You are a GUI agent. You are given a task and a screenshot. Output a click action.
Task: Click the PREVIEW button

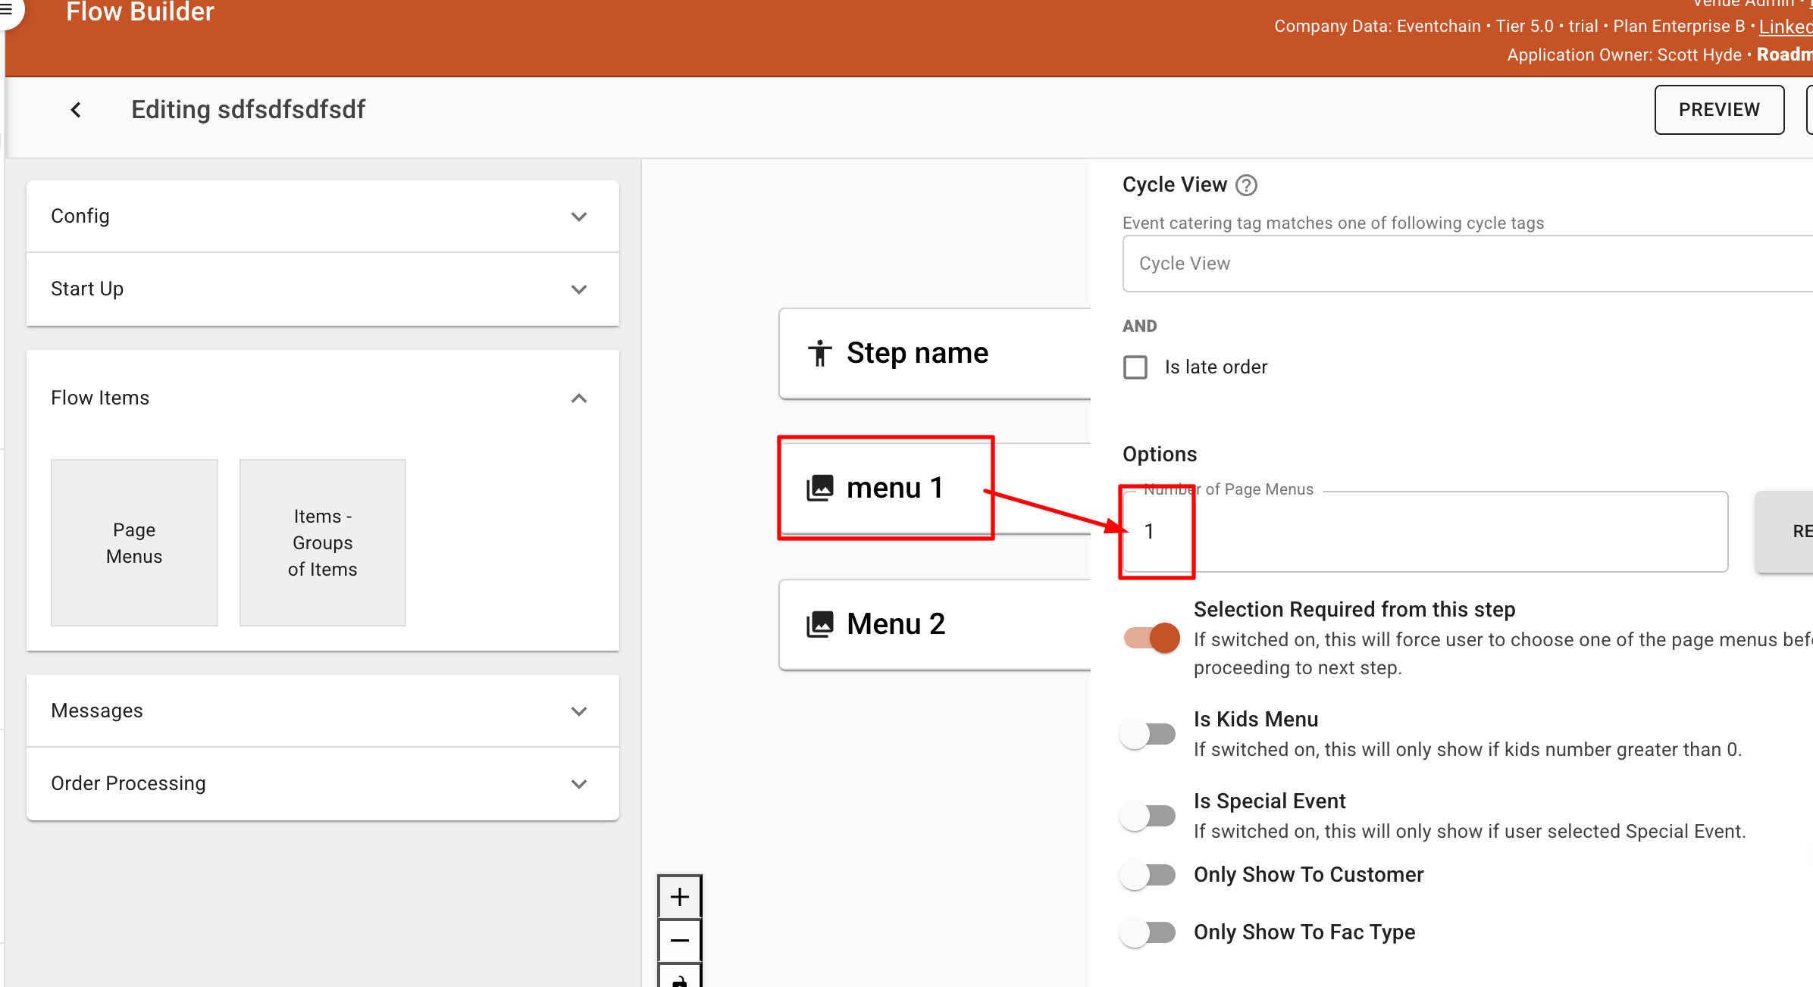pyautogui.click(x=1718, y=110)
